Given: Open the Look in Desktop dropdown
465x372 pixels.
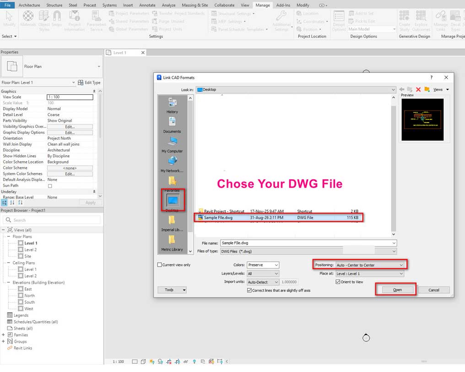Looking at the screenshot, I should click(x=296, y=90).
